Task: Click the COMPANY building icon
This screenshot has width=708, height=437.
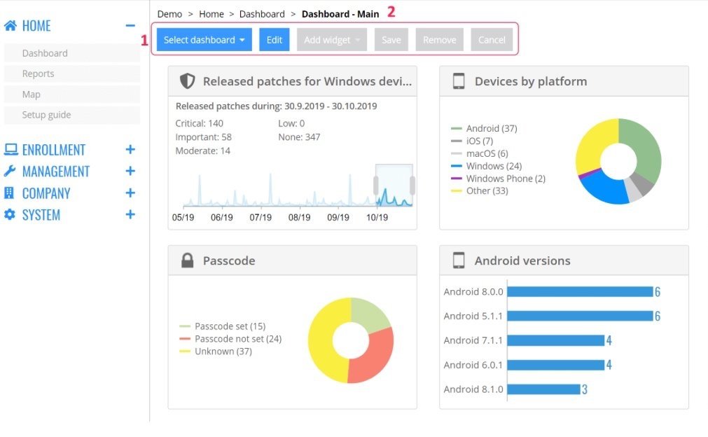Action: 9,193
